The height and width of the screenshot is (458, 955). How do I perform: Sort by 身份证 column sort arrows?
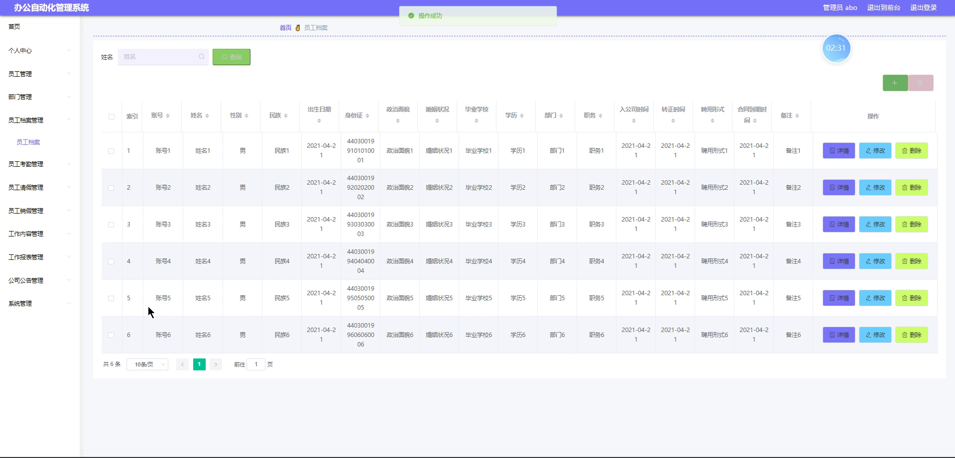(x=367, y=116)
